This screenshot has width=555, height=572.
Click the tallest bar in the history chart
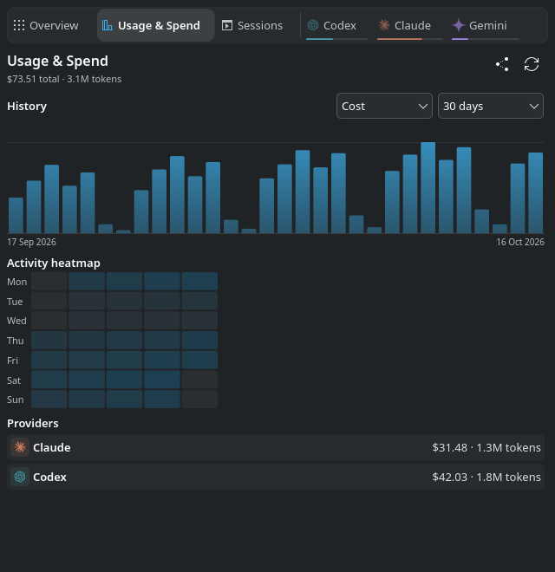tap(428, 187)
